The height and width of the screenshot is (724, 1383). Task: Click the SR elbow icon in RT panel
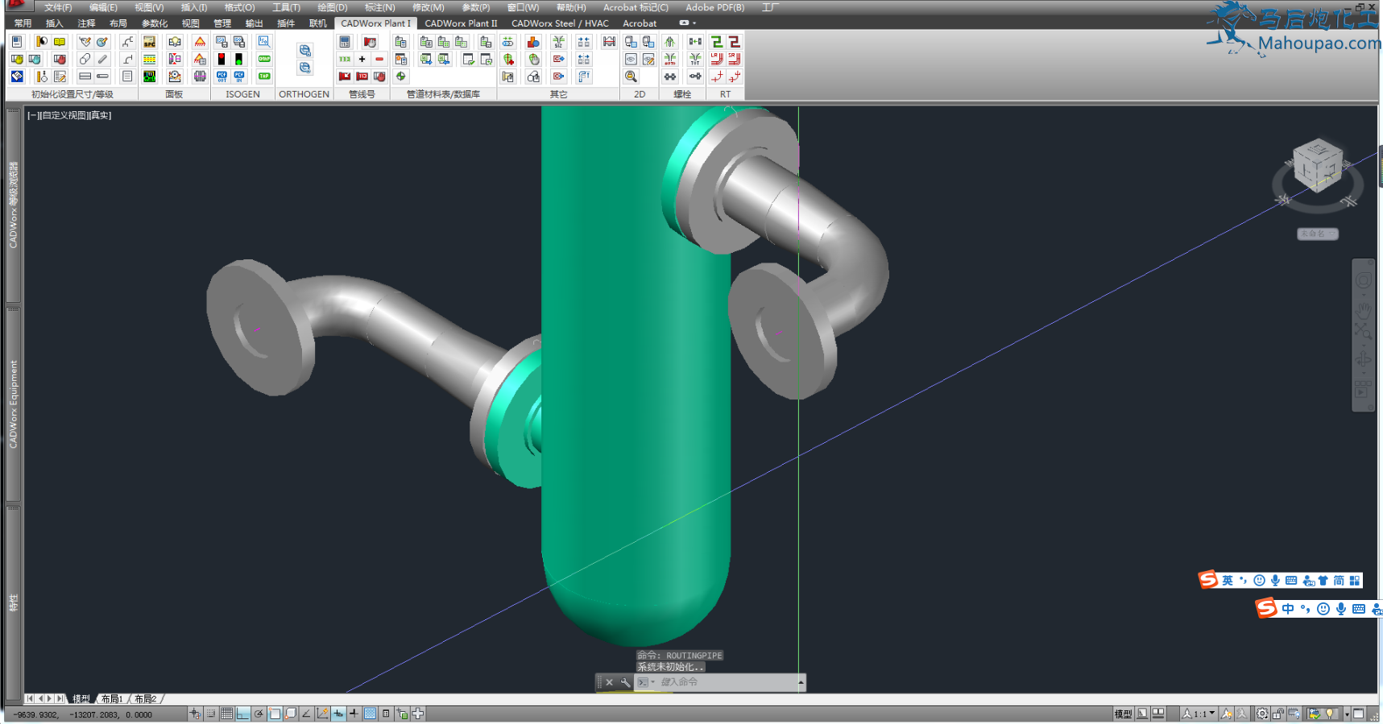pyautogui.click(x=734, y=59)
